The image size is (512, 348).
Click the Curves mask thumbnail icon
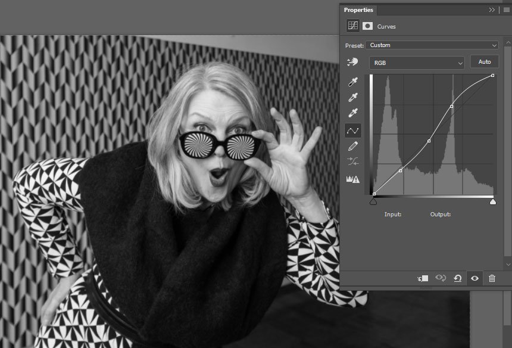click(367, 26)
